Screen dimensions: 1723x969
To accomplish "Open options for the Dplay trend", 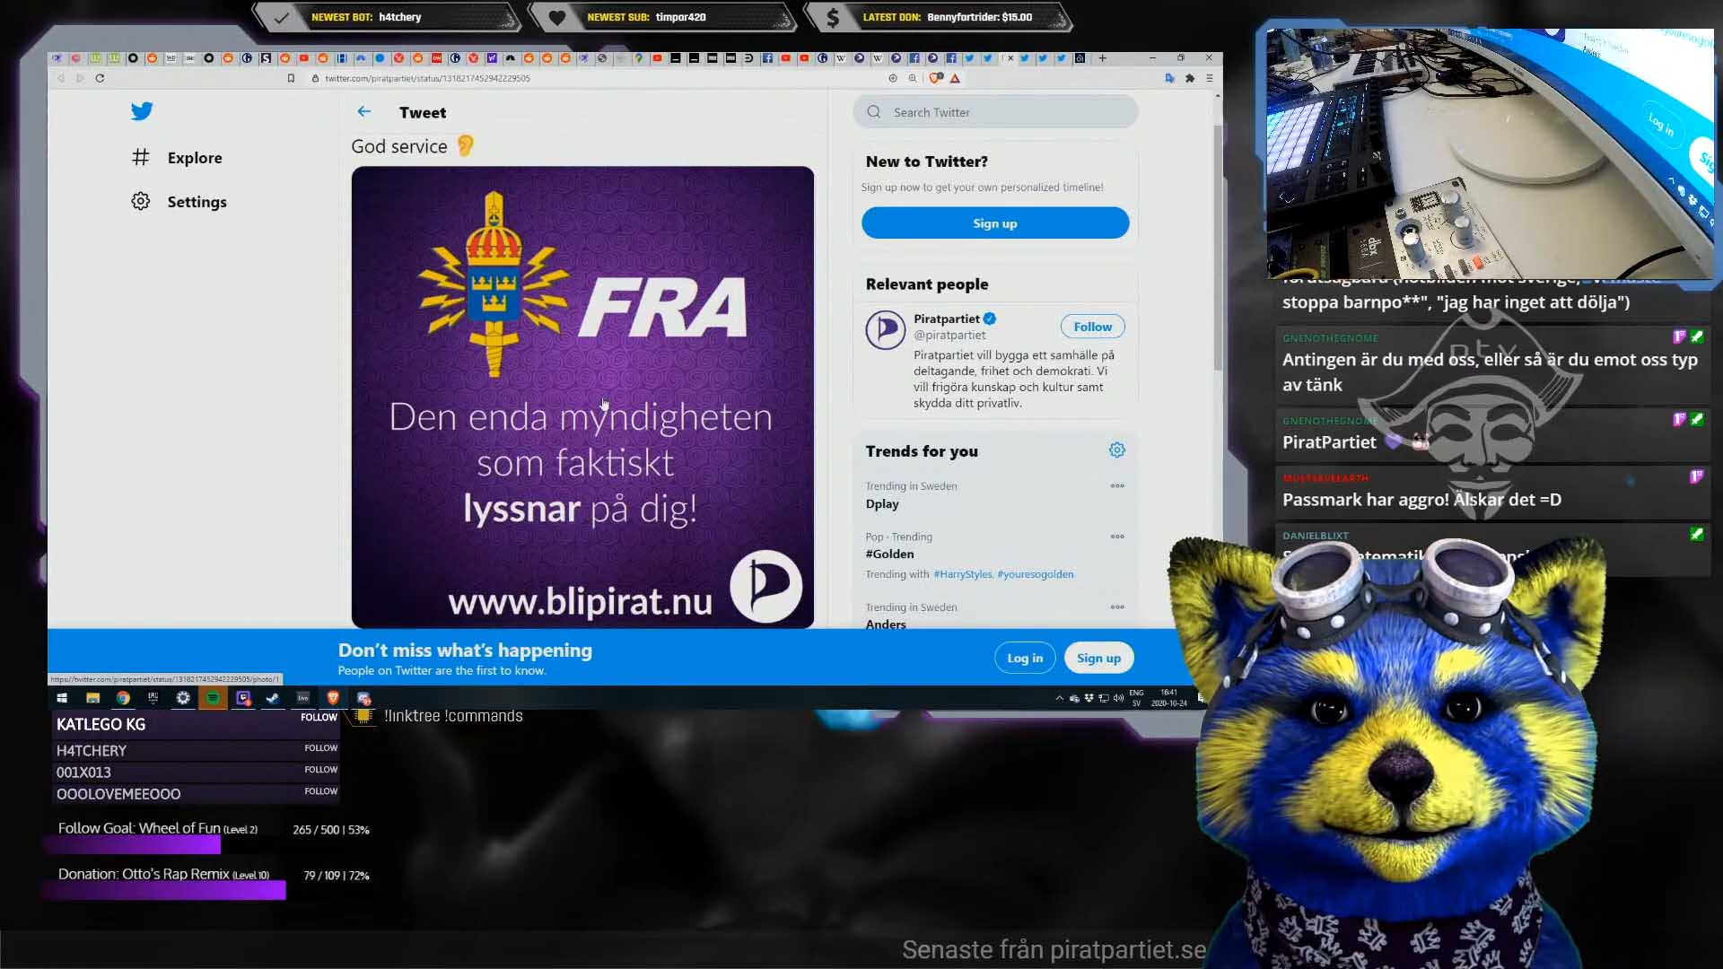I will click(1117, 486).
